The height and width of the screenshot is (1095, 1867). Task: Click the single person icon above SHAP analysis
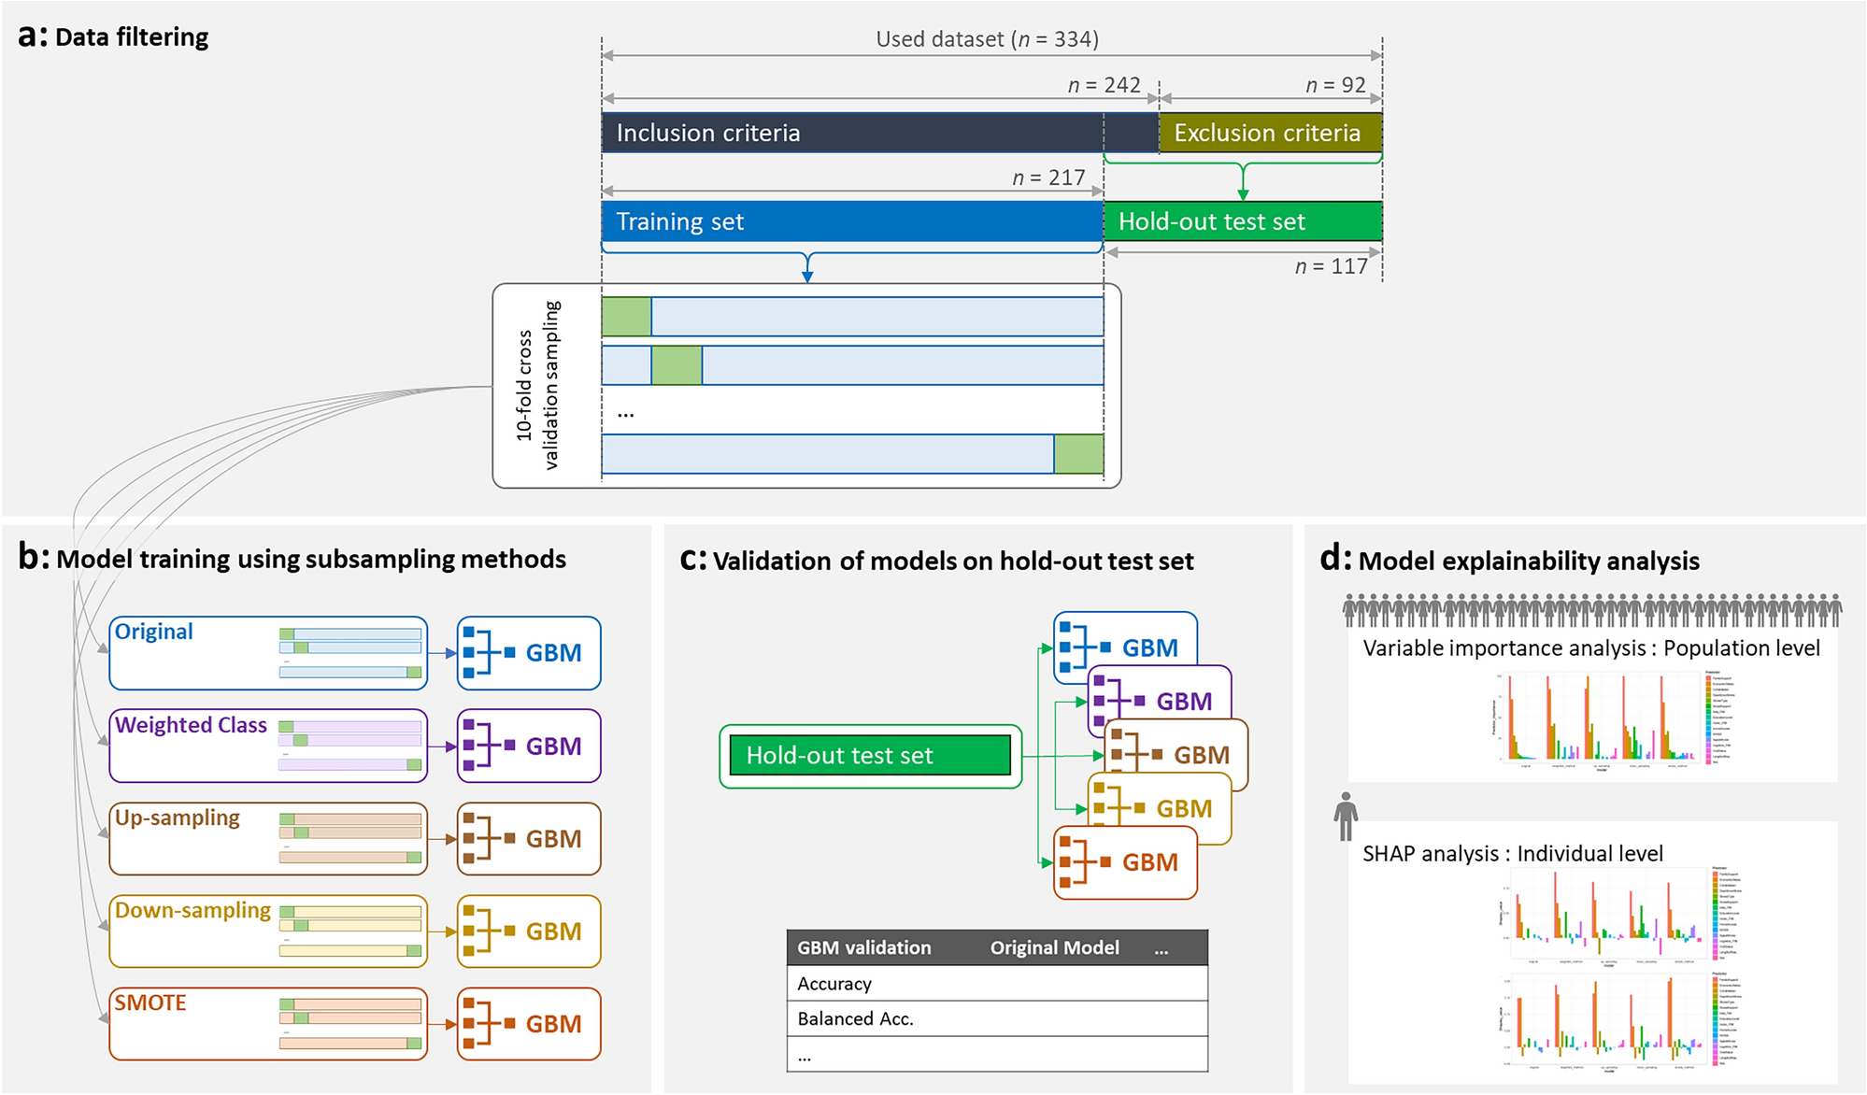click(x=1346, y=817)
